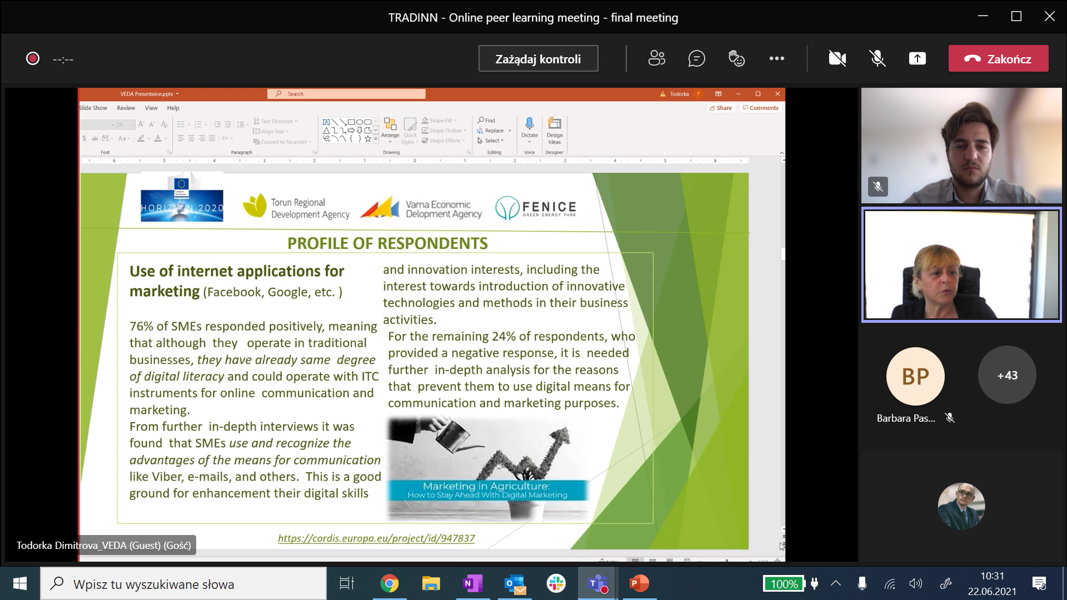Viewport: 1067px width, 600px height.
Task: Open the share content tray icon
Action: click(x=917, y=58)
